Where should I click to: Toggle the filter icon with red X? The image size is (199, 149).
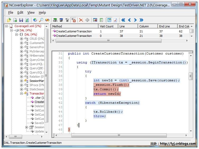pyautogui.click(x=74, y=20)
